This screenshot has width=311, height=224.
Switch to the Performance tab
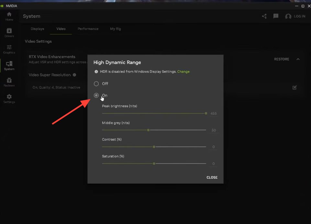click(x=88, y=29)
